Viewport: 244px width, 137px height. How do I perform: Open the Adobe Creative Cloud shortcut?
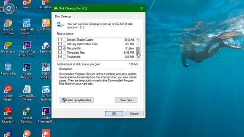(x=8, y=93)
